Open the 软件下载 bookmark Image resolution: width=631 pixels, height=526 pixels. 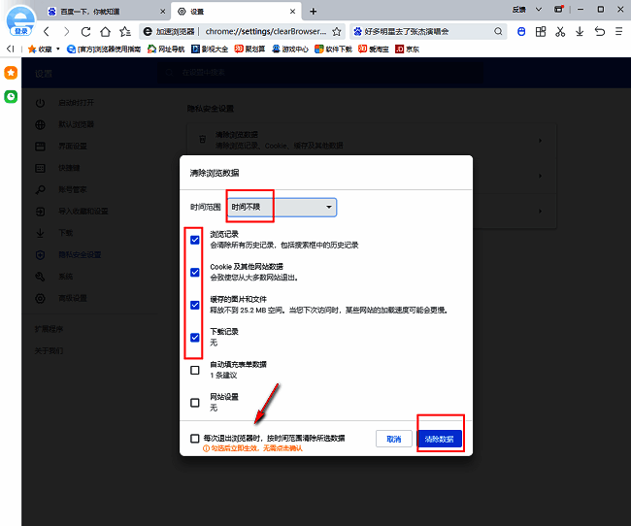pos(333,49)
